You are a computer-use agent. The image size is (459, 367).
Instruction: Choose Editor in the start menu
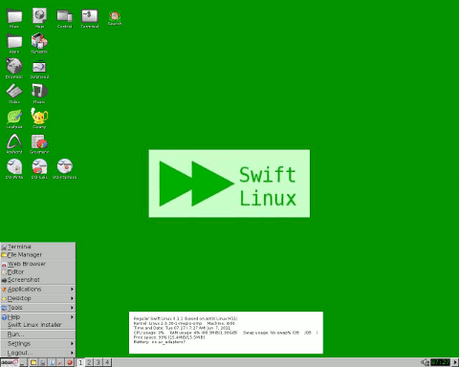click(37, 272)
